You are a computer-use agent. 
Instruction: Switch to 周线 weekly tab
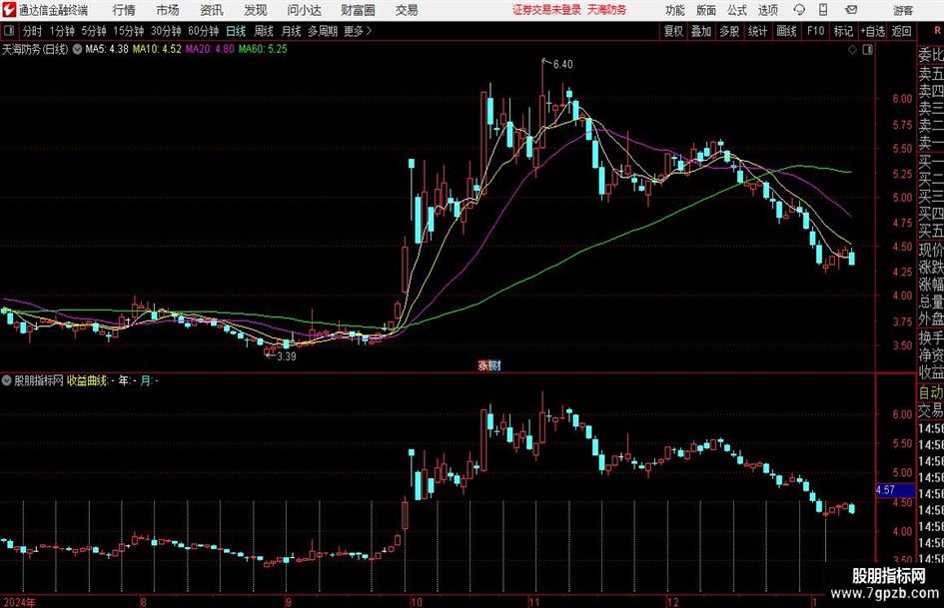pyautogui.click(x=264, y=31)
